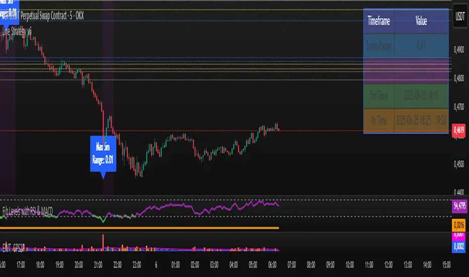Click the Value table header
The image size is (469, 277).
coord(421,21)
